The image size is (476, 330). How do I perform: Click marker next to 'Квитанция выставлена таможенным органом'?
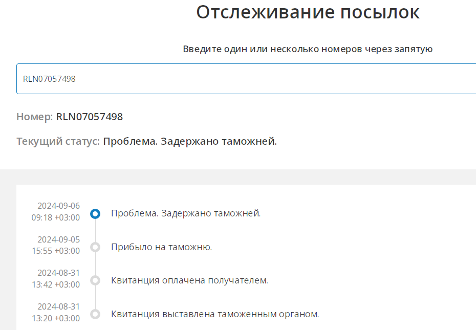pos(95,314)
